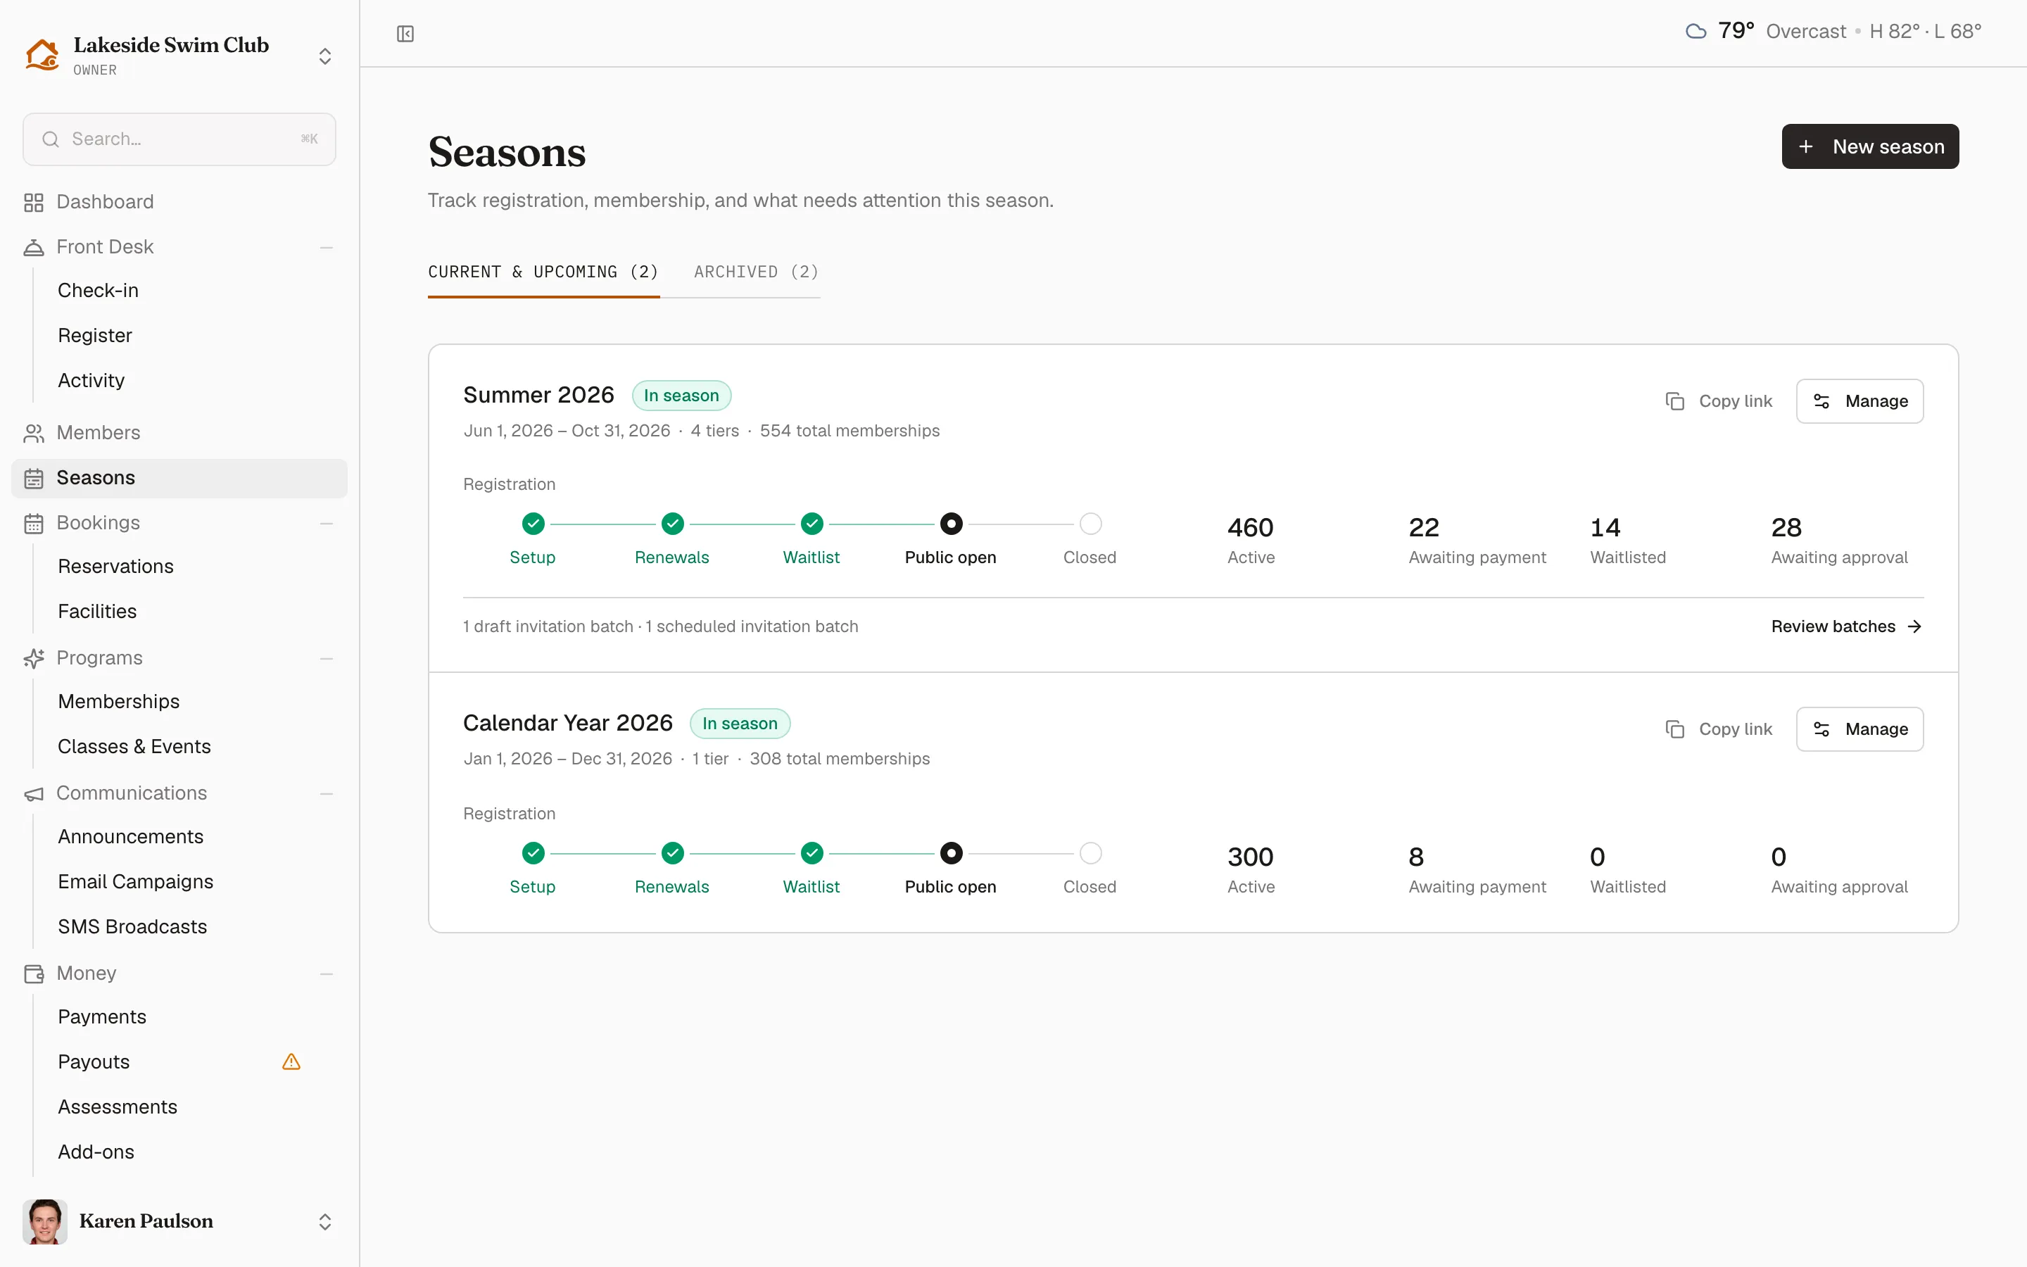Click copy icon for Calendar Year 2026
2027x1267 pixels.
(x=1675, y=729)
